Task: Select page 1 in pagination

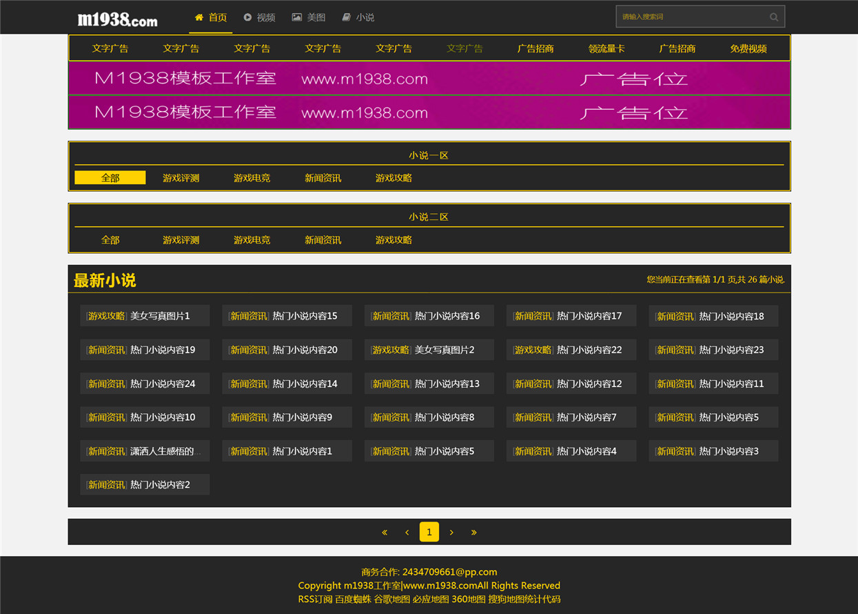Action: pos(429,532)
